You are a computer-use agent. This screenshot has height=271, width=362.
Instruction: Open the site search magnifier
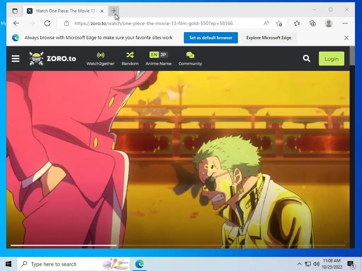coord(306,59)
